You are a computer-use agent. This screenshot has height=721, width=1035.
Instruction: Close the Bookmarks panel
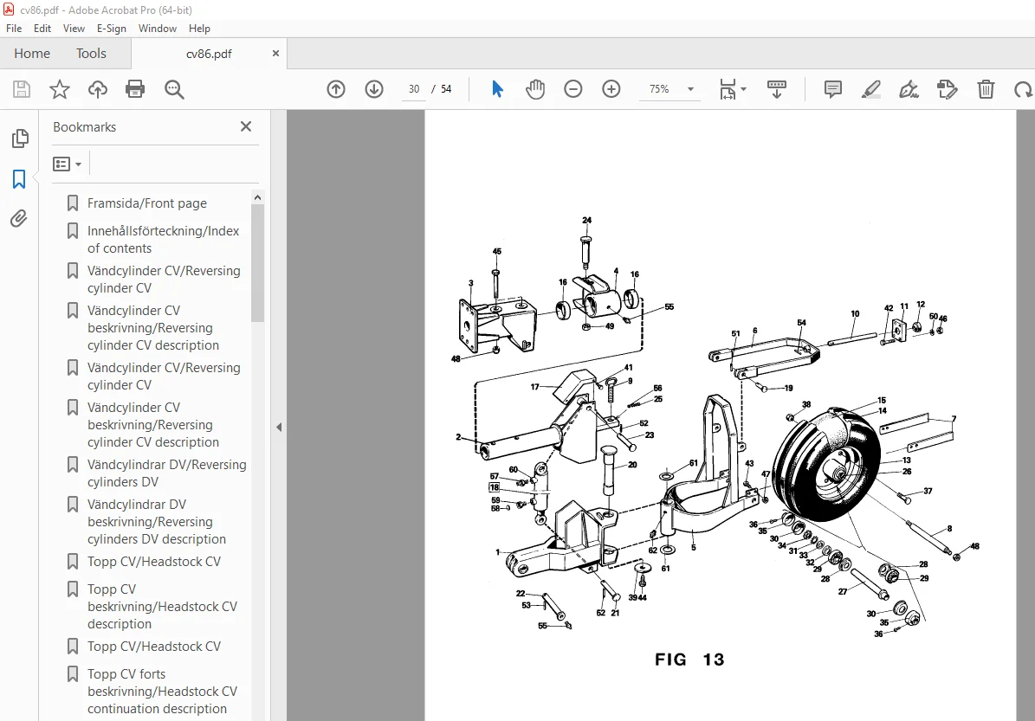246,126
